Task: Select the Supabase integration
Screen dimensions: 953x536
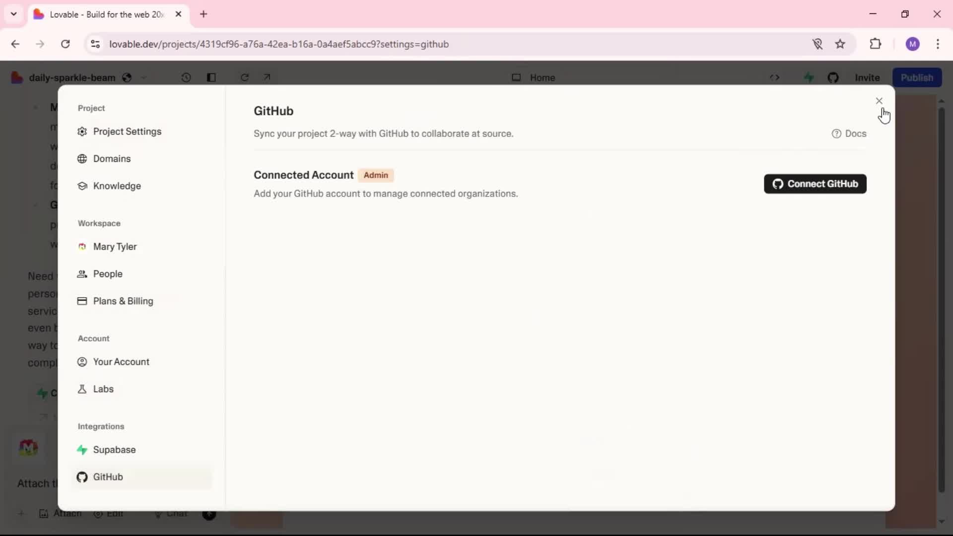Action: tap(141, 450)
